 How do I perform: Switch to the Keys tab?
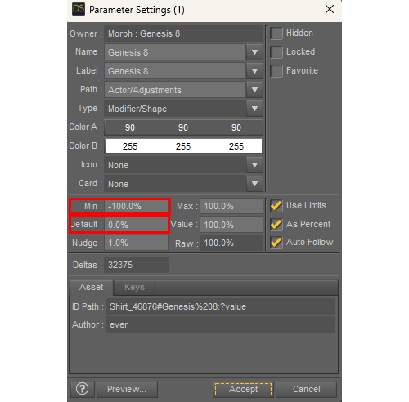134,287
